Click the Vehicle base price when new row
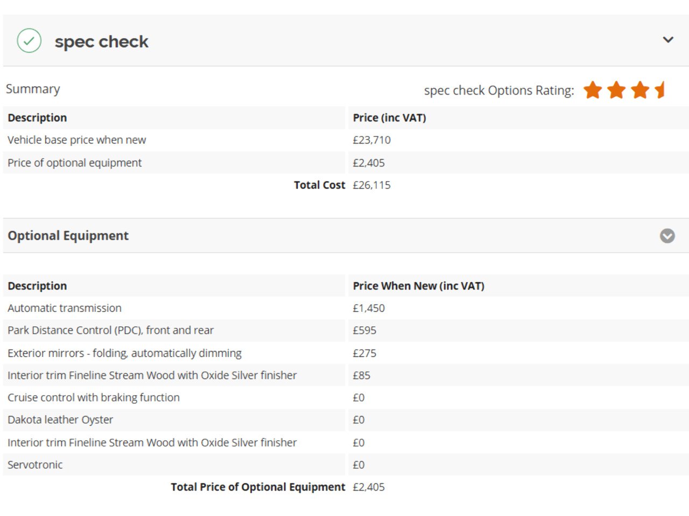The height and width of the screenshot is (516, 689). click(x=346, y=140)
